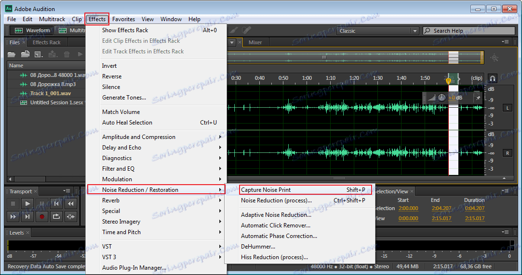This screenshot has width=522, height=275.
Task: Choose Automatic Click Remover...
Action: (300, 225)
